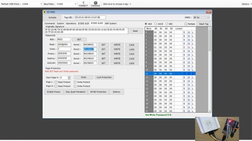Click the L link for block 2
The height and width of the screenshot is (141, 252).
[x=193, y=40]
